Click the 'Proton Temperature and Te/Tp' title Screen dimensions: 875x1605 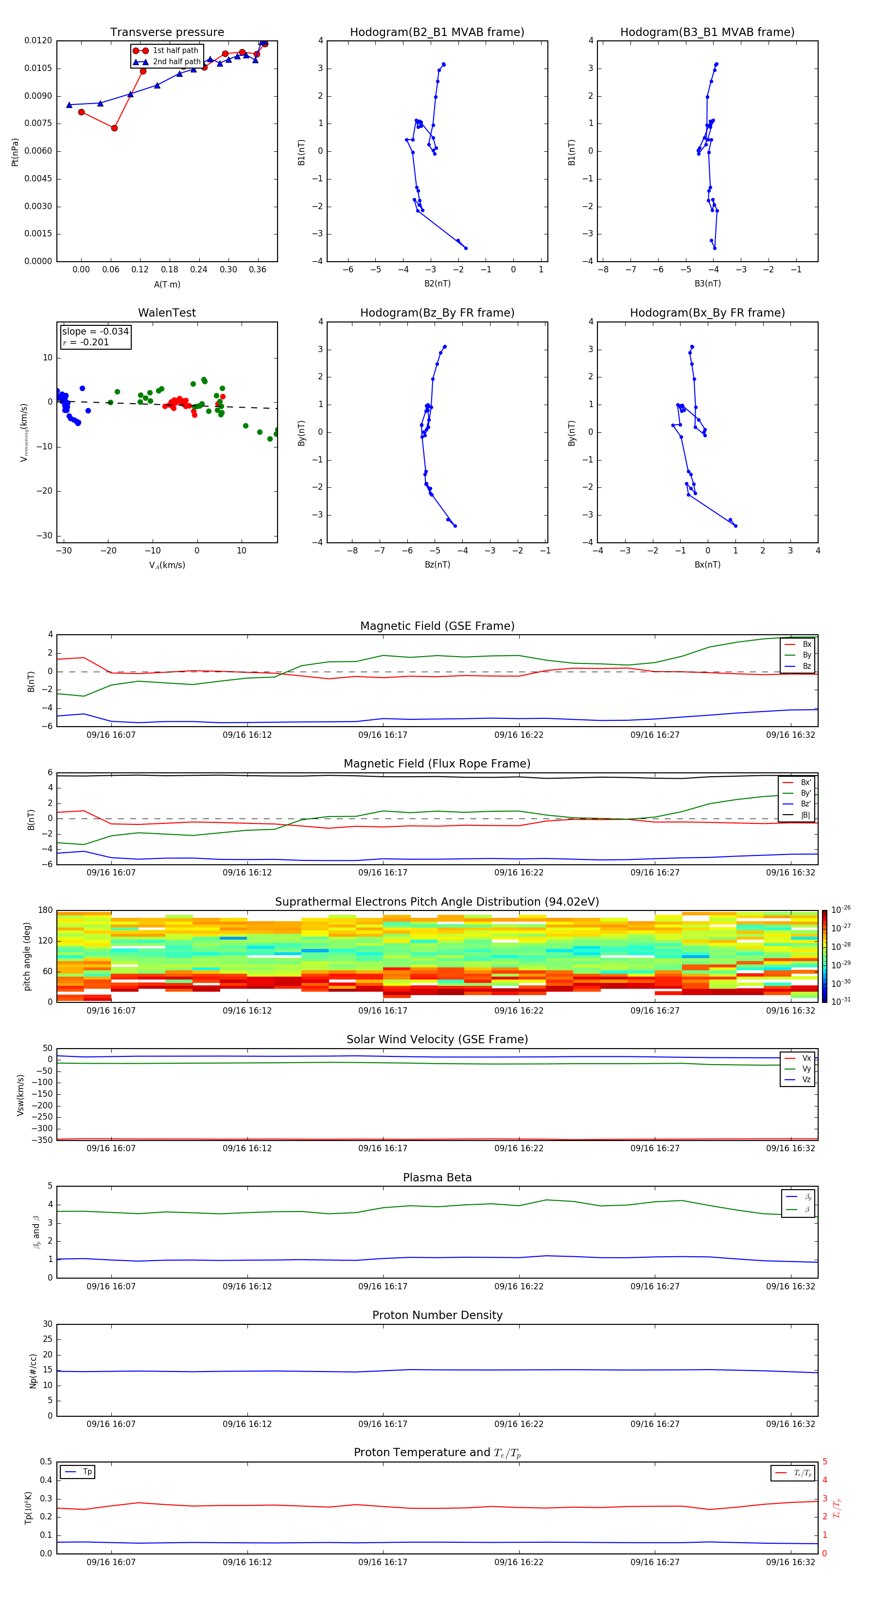(437, 1453)
